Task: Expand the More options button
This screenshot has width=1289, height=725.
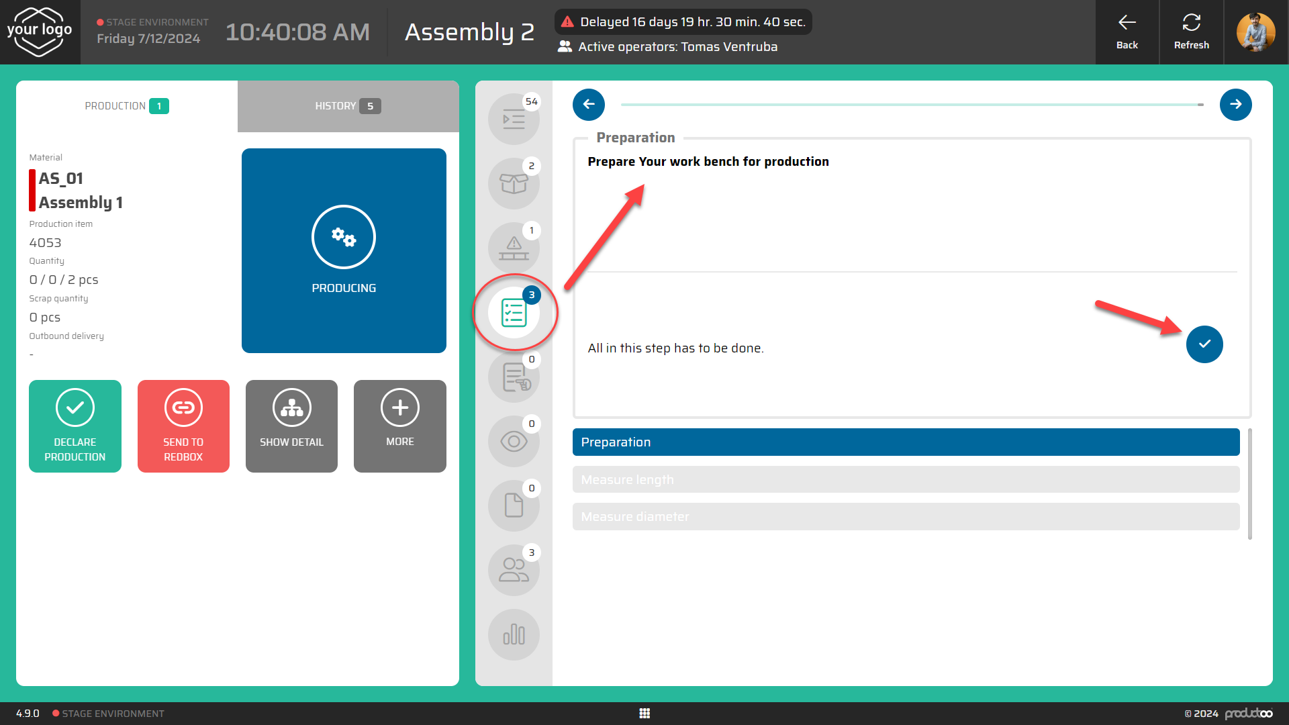Action: (400, 426)
